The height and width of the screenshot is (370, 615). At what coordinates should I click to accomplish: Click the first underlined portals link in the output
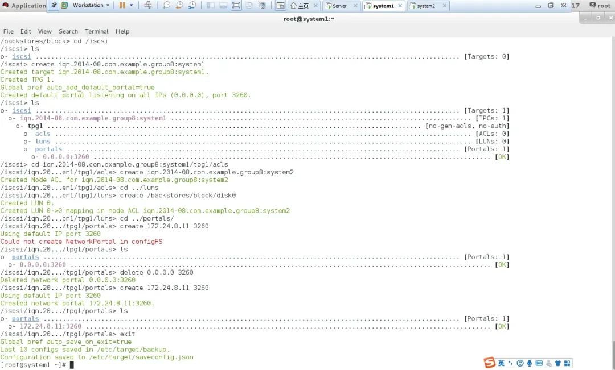tap(26, 257)
